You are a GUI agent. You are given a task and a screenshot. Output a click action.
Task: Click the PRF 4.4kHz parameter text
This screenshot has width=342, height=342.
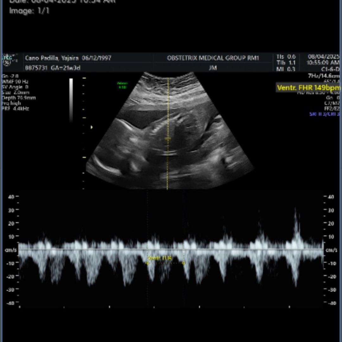16,109
